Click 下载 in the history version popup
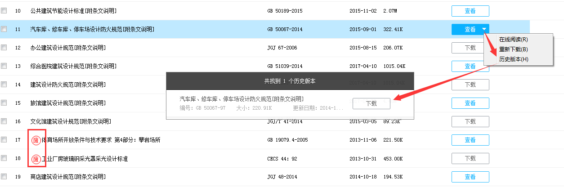The height and width of the screenshot is (187, 564). click(x=371, y=103)
